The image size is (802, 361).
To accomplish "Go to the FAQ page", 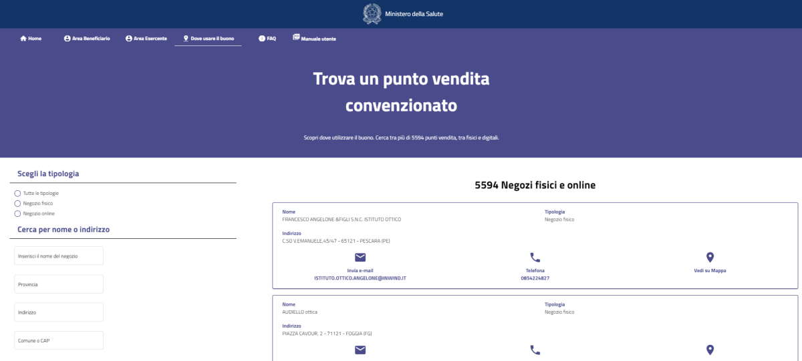I will pos(267,39).
